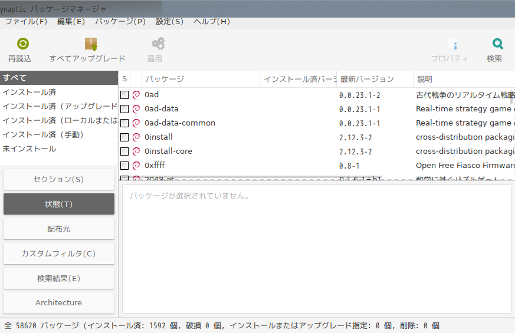Click the Search (検索) magnifier icon
This screenshot has width=515, height=333.
(x=497, y=44)
